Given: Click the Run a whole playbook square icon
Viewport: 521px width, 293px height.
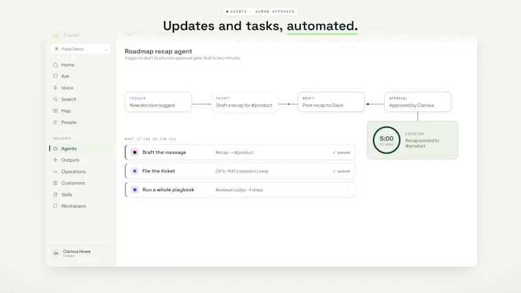Looking at the screenshot, I should pos(134,190).
